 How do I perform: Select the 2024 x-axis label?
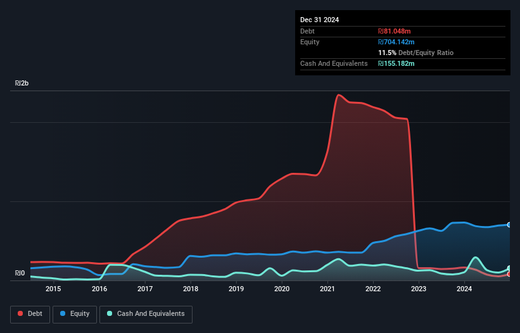pyautogui.click(x=464, y=289)
